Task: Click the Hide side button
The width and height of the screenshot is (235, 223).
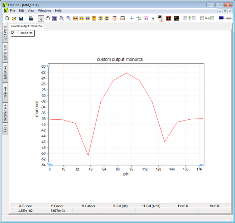Action: click(x=5, y=128)
